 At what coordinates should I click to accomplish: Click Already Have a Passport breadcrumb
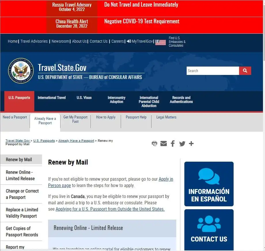[x=76, y=141]
